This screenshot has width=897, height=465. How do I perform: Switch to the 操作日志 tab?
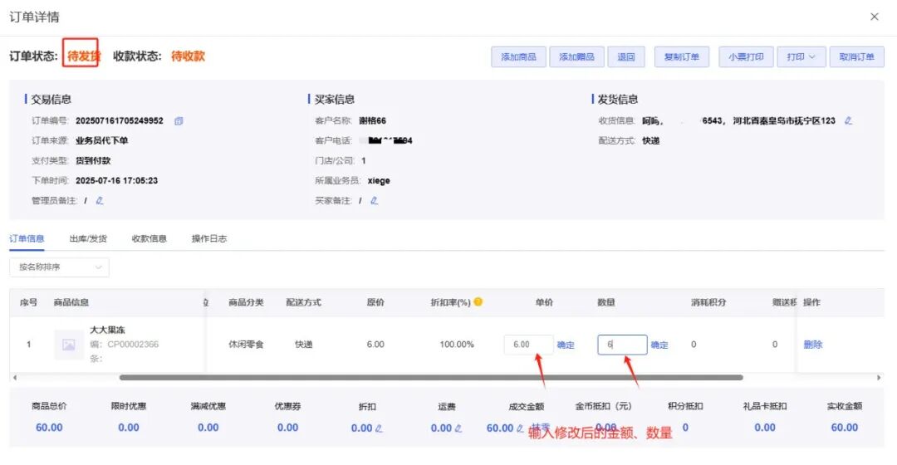pyautogui.click(x=209, y=238)
